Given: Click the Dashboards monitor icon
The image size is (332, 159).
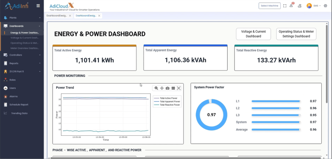Looking at the screenshot, I should 6,26.
